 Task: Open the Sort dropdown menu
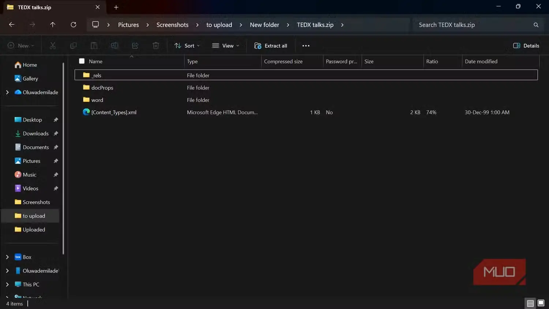tap(187, 46)
